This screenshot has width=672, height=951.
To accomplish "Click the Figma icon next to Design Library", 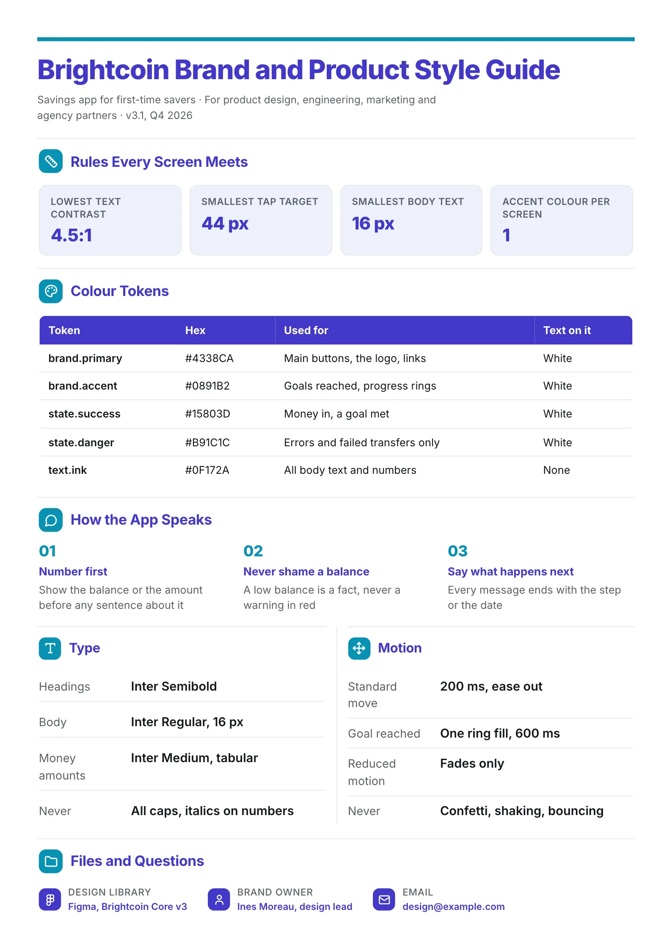I will pos(50,899).
